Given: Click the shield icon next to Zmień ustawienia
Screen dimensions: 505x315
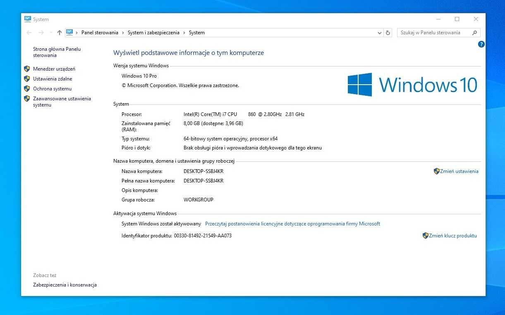Looking at the screenshot, I should (436, 171).
